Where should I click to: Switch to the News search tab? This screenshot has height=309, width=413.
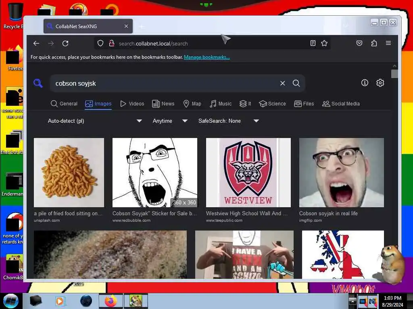tap(163, 104)
